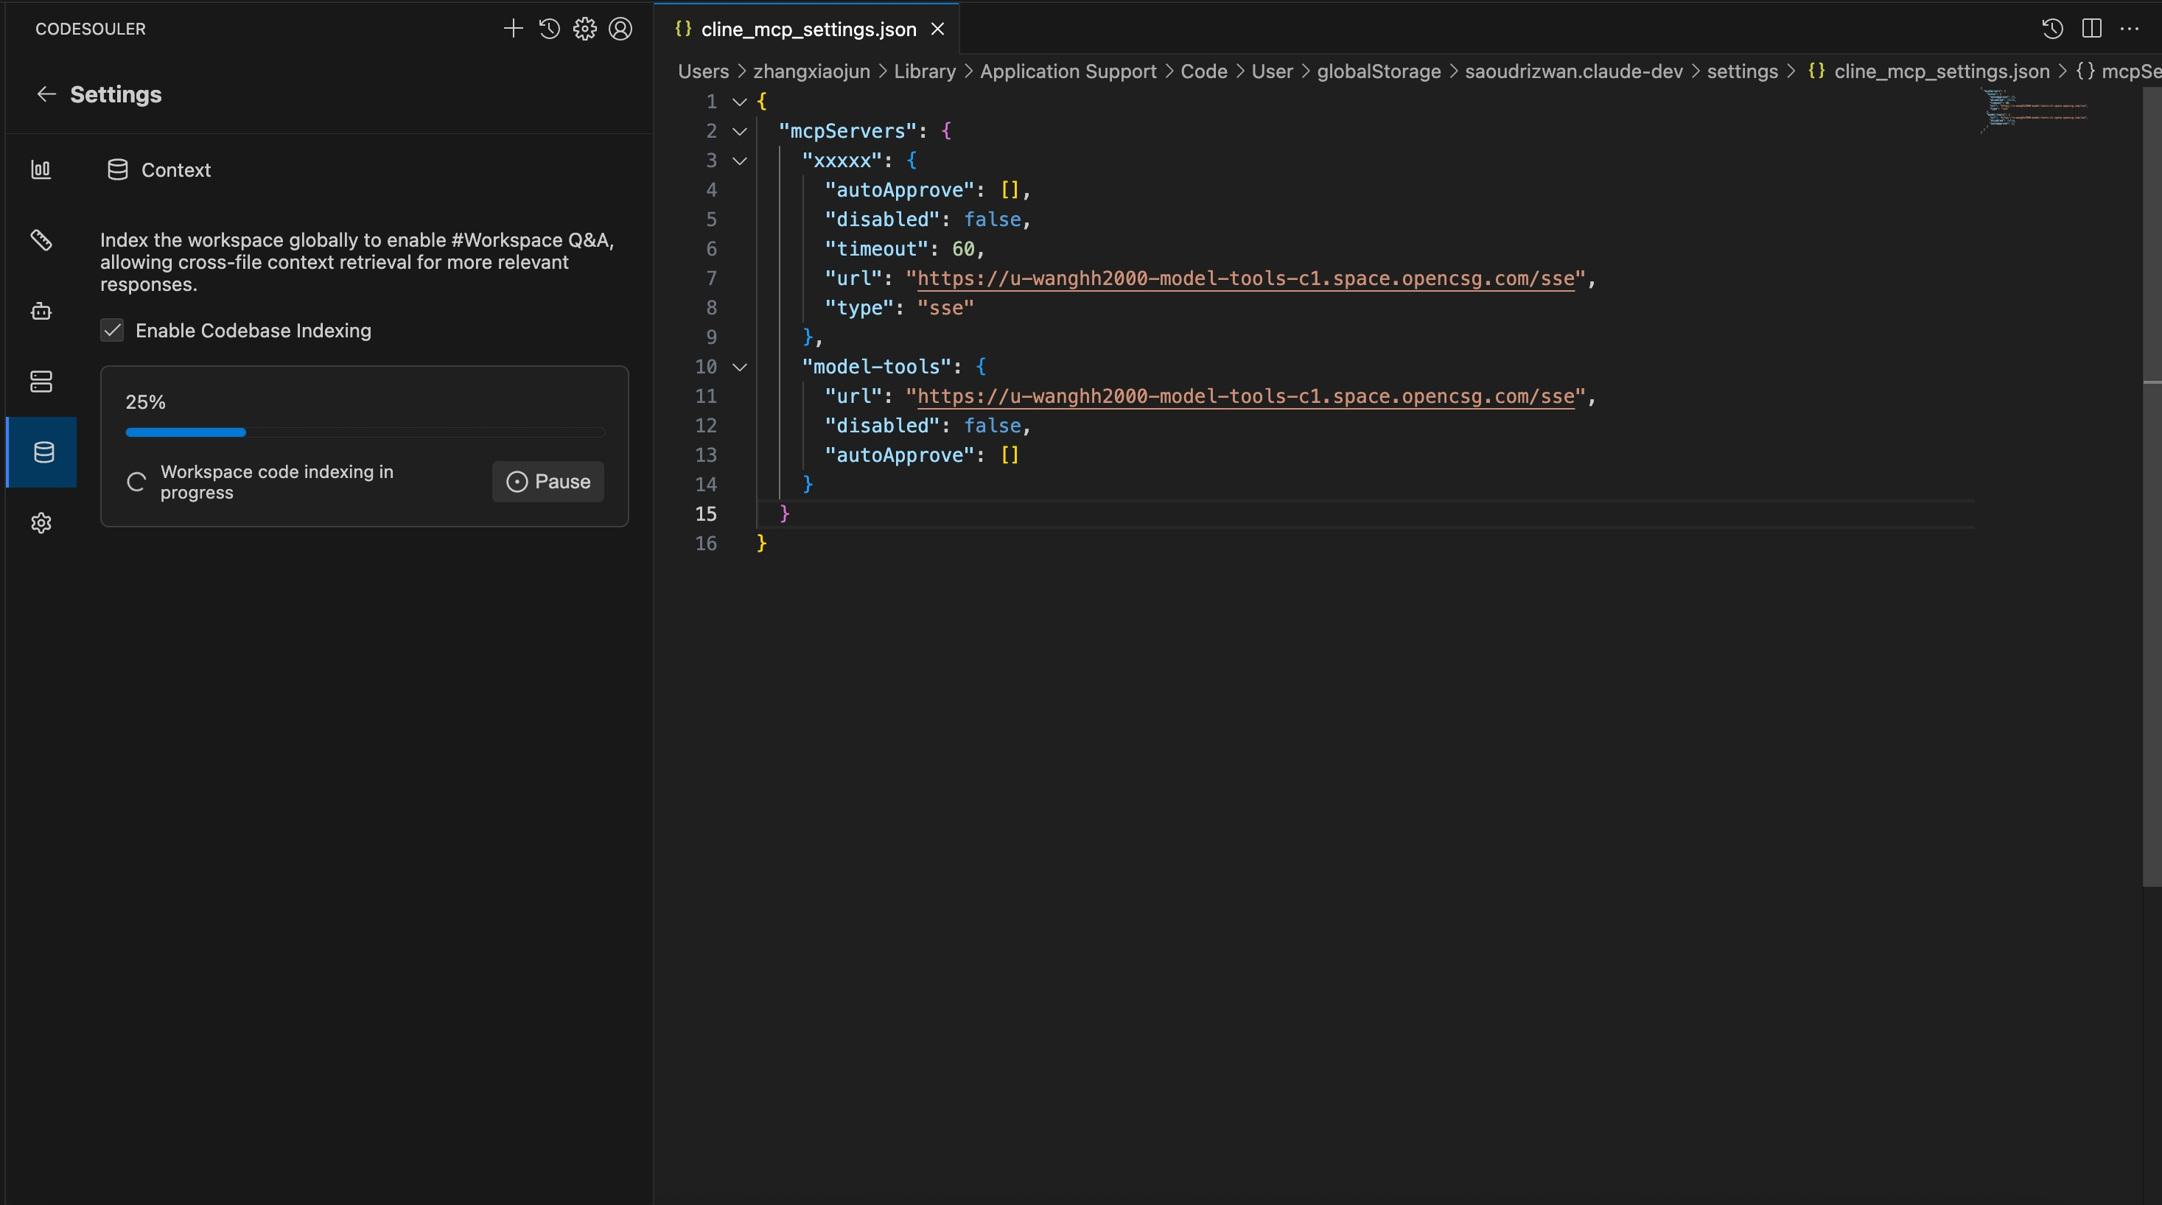Select the cline_mcp_settings.json editor tab
Viewport: 2162px width, 1205px height.
pos(808,29)
